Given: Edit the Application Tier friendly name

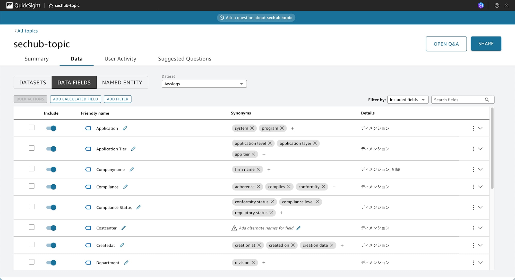Looking at the screenshot, I should point(133,149).
